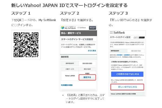Screen dimensions: 162x108
Task: Click the ステップ 1 heading
Action: 21,13
